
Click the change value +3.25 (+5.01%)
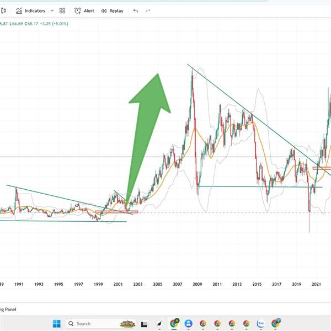pos(54,24)
